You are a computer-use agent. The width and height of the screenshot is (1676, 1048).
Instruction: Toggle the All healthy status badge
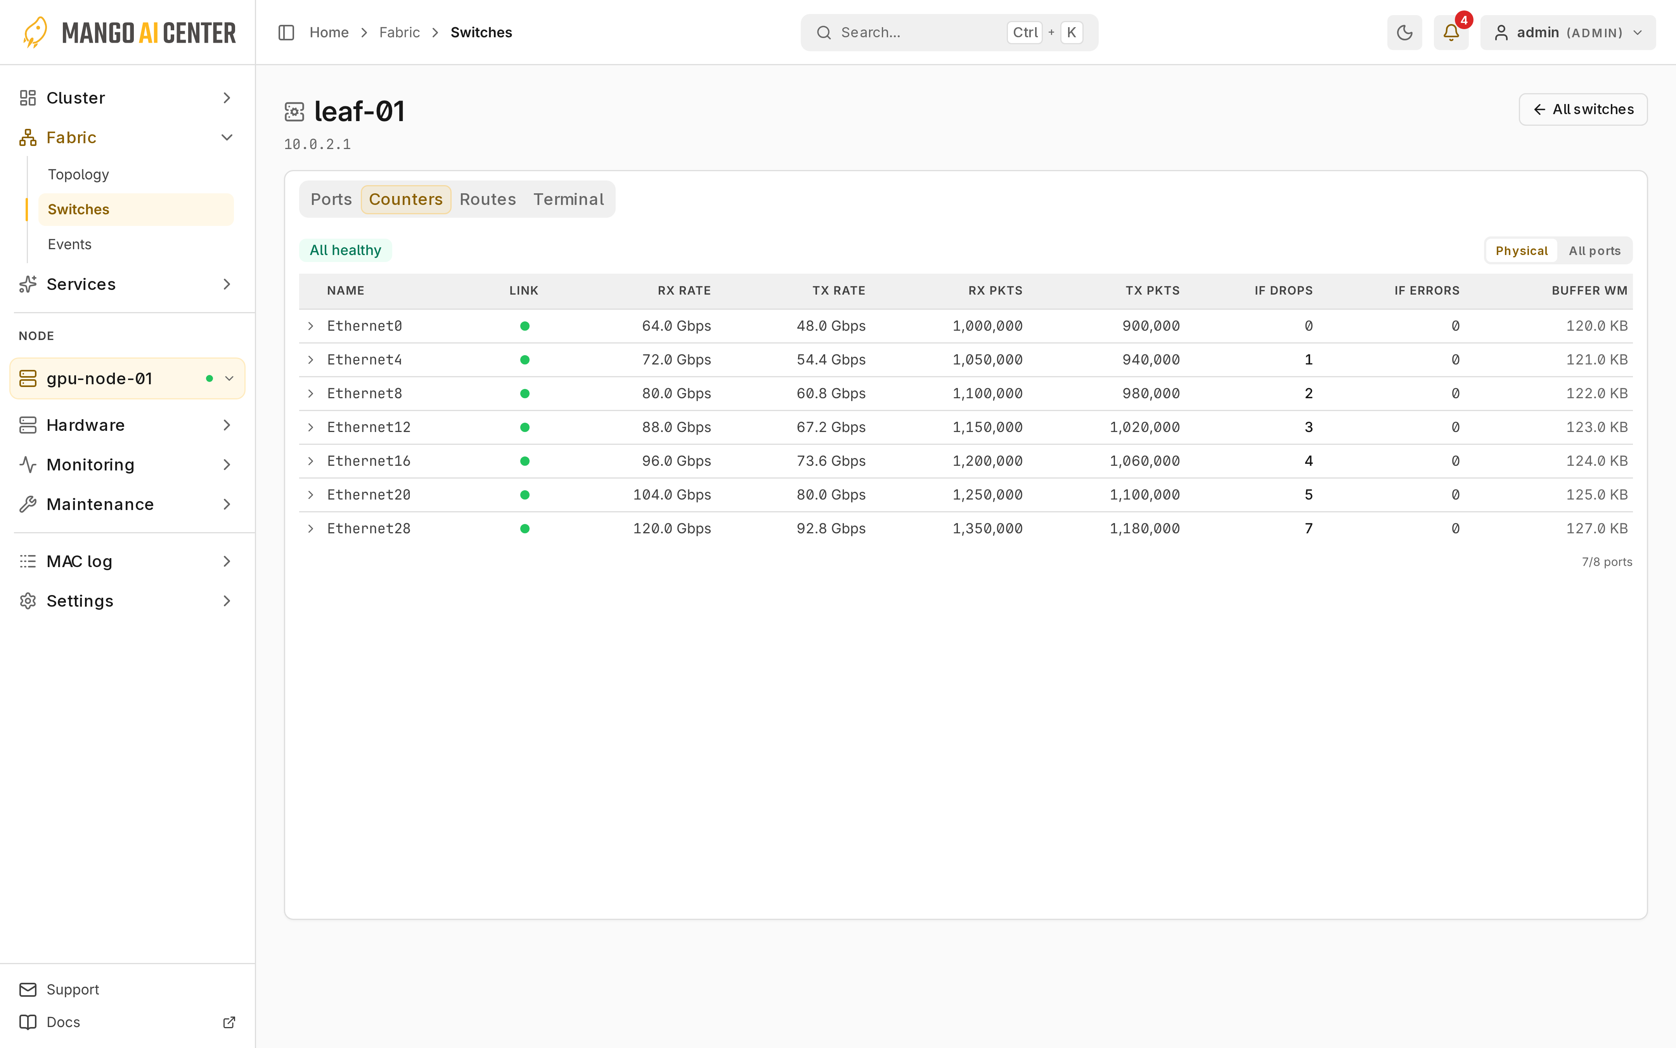(x=345, y=250)
